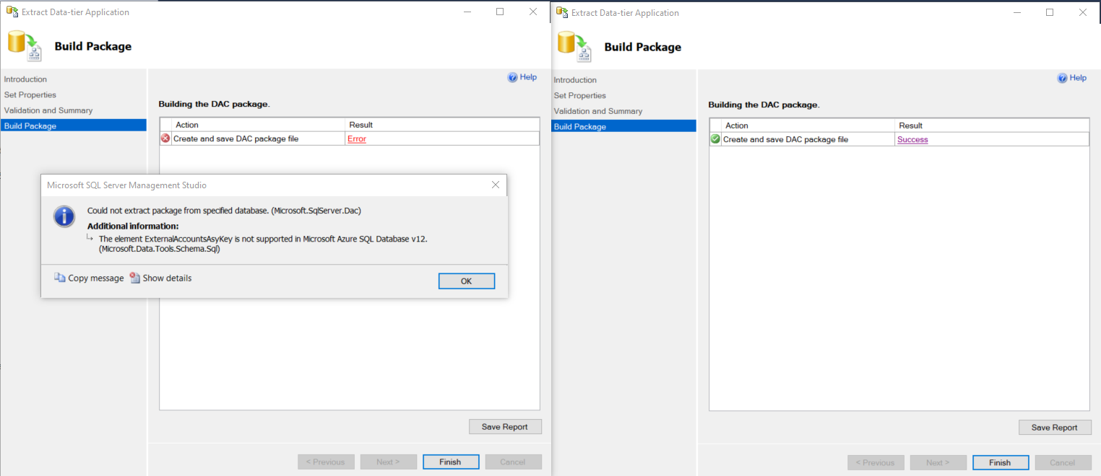Click the green success icon beside the DAC action
This screenshot has width=1101, height=476.
pyautogui.click(x=714, y=138)
